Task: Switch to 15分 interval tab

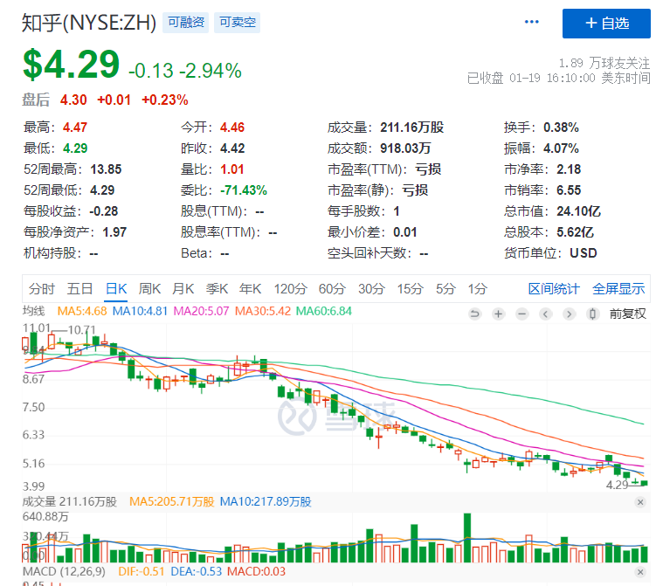Action: point(411,289)
